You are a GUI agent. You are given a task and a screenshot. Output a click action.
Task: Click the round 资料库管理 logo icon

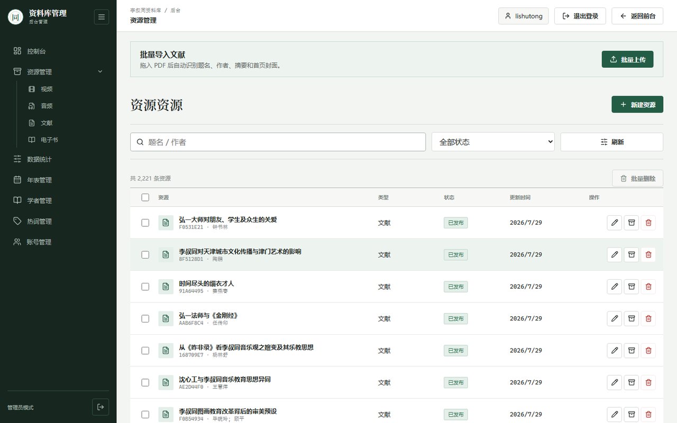click(16, 17)
